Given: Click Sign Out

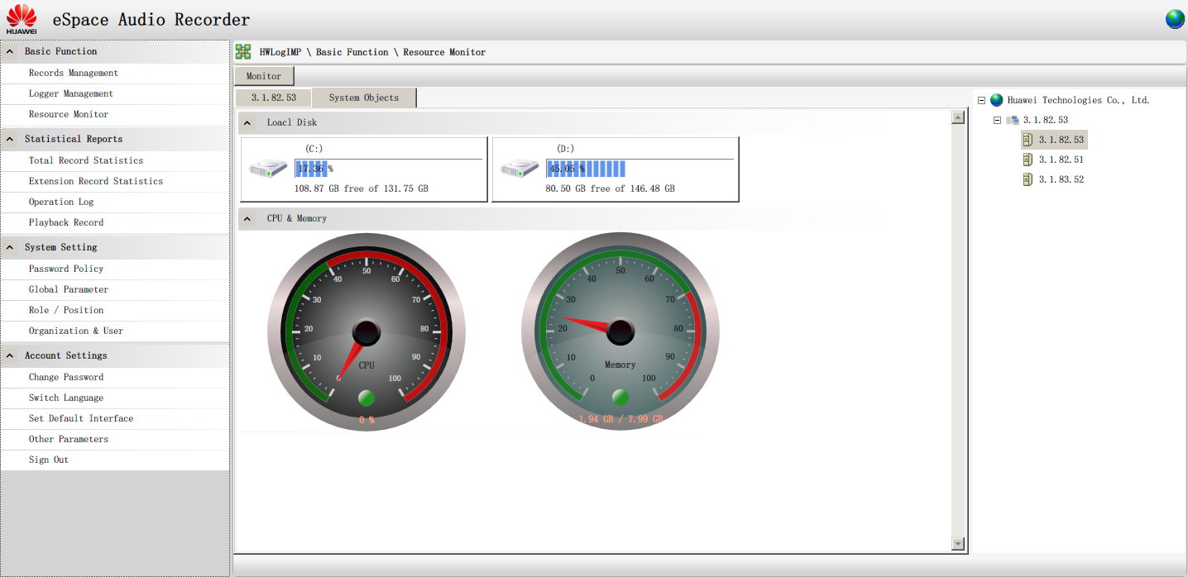Looking at the screenshot, I should click(49, 460).
